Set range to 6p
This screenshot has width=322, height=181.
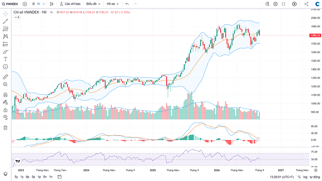tap(28, 177)
